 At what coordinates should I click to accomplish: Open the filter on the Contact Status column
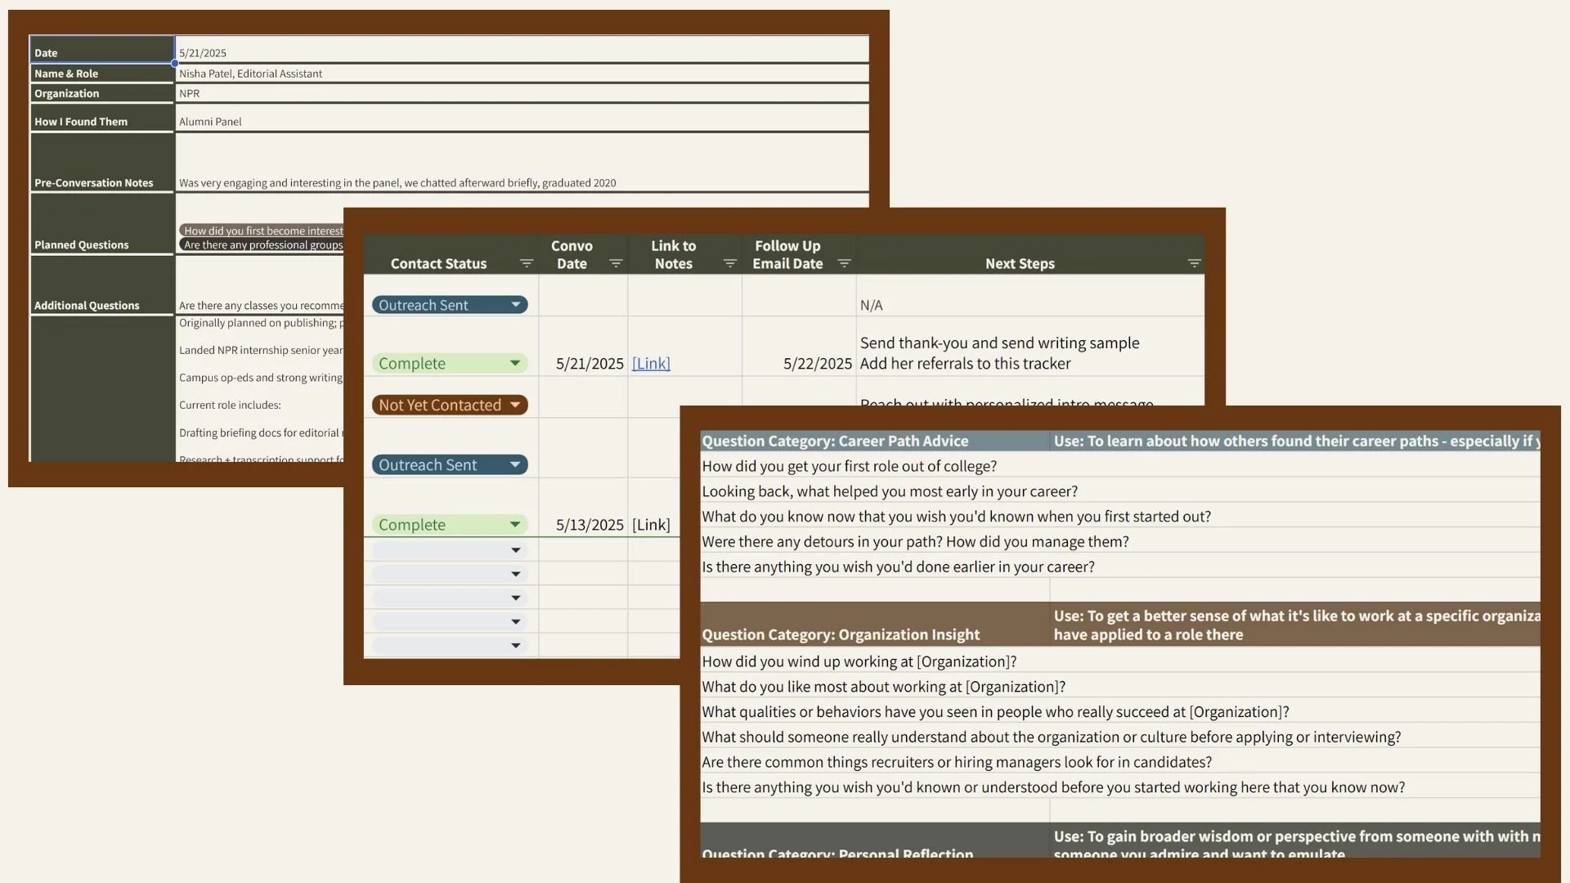[x=527, y=263]
